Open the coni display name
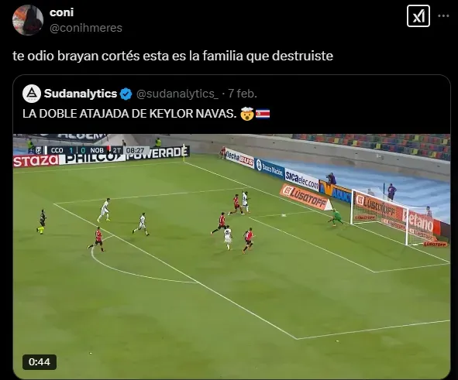 (x=62, y=12)
